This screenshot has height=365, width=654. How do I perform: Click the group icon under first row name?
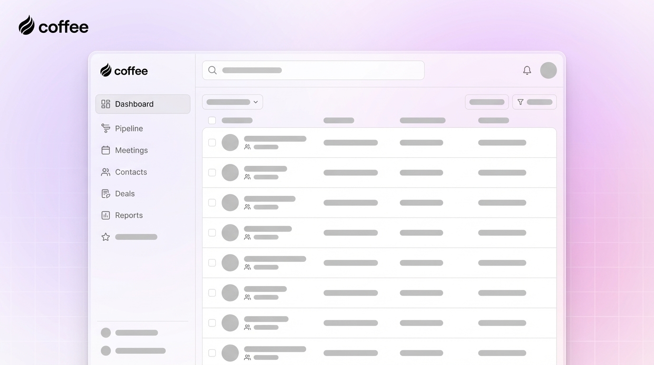pyautogui.click(x=247, y=147)
